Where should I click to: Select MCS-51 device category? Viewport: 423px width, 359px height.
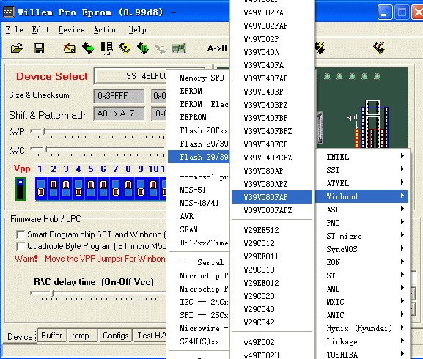click(x=199, y=190)
